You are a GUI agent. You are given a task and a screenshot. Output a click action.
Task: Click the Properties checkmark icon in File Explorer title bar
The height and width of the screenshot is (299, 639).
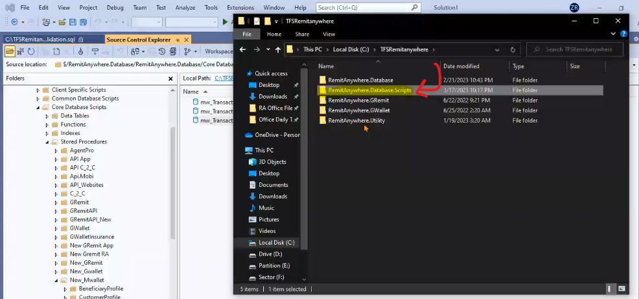(x=257, y=21)
